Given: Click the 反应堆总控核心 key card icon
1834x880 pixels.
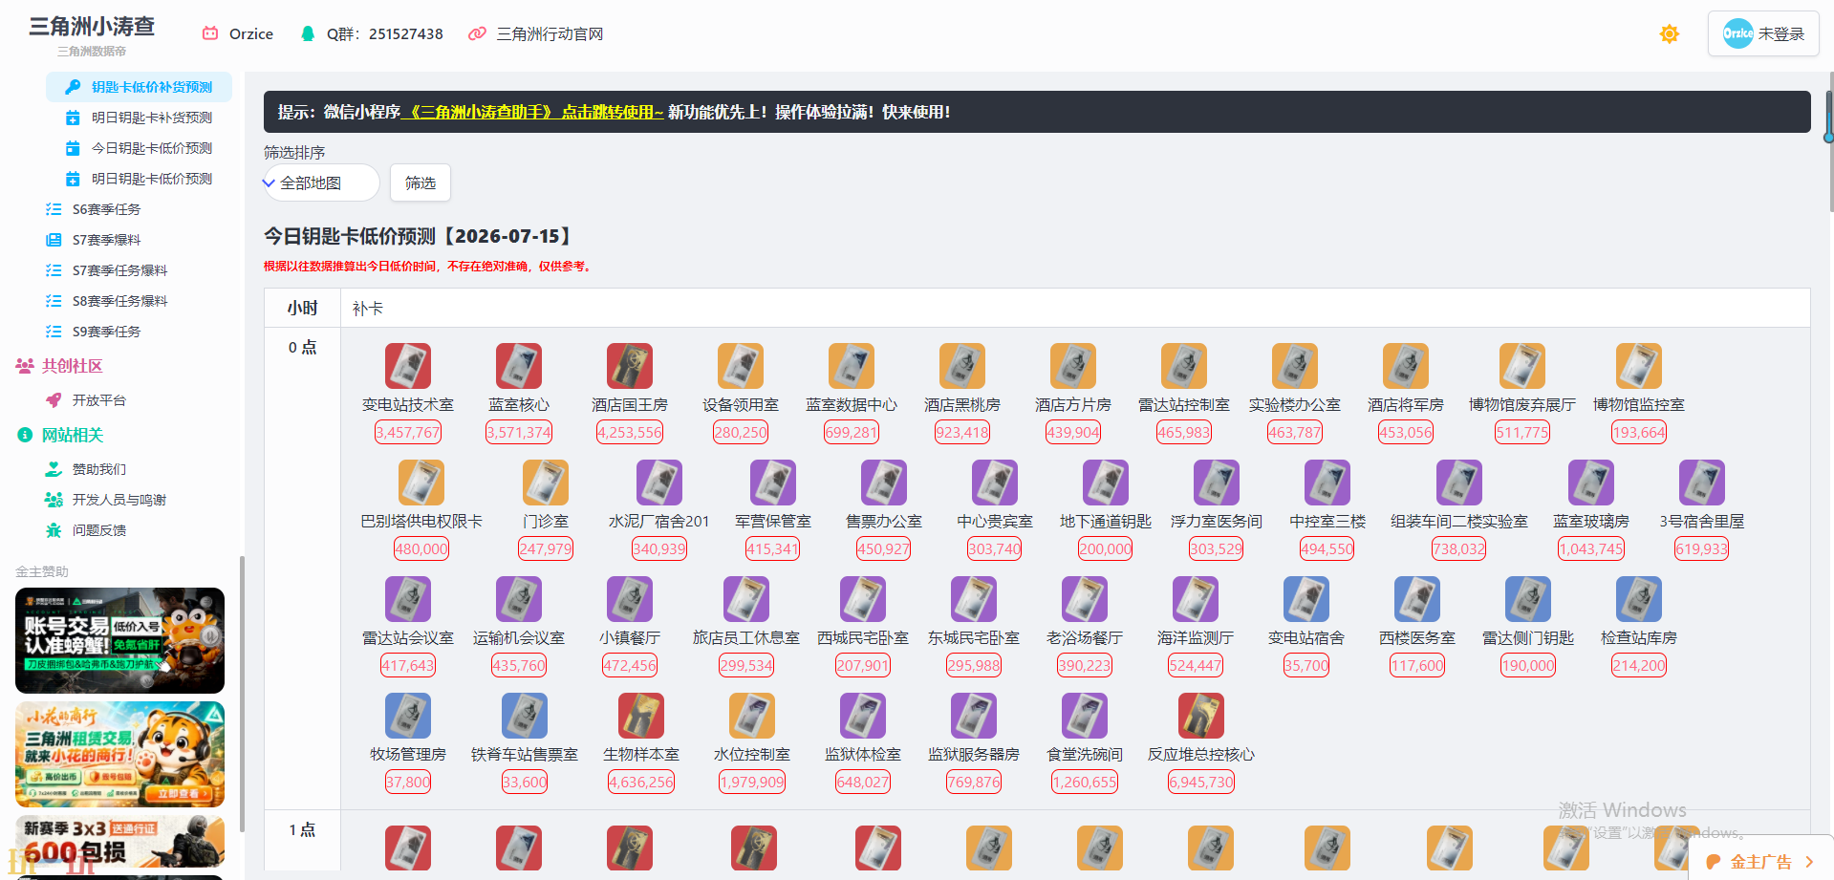Looking at the screenshot, I should pos(1201,716).
